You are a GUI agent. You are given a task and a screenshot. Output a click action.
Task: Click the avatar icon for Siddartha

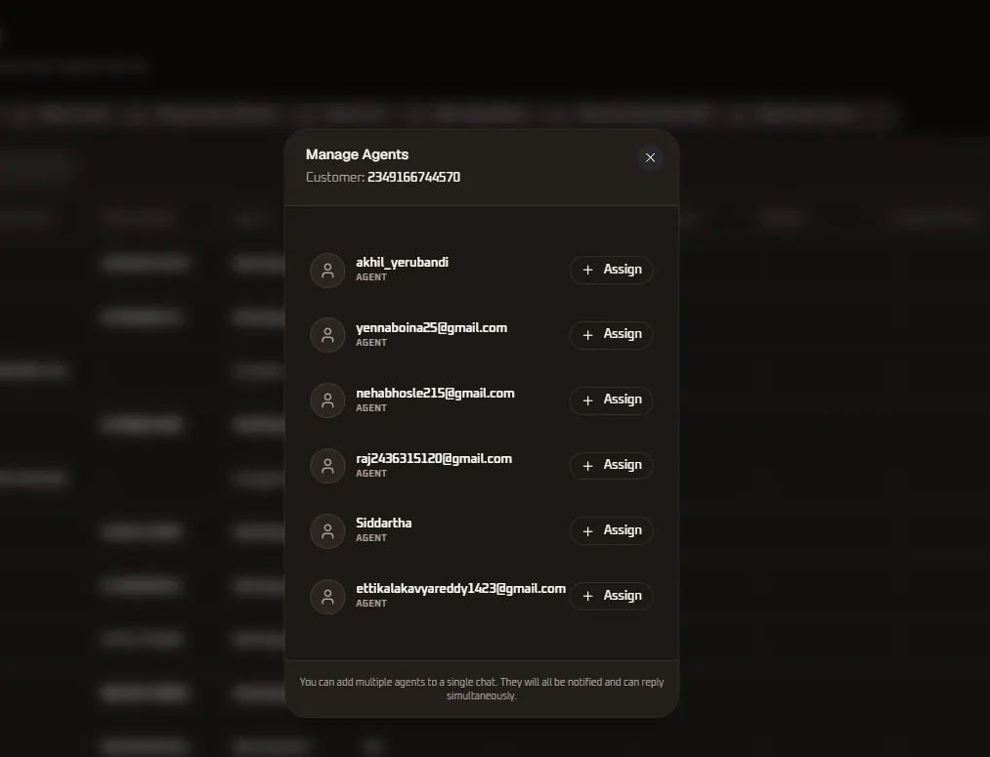327,531
